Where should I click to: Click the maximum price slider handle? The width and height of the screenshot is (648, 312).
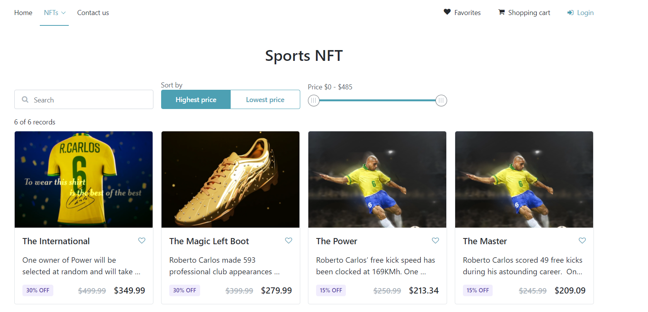[x=441, y=101]
